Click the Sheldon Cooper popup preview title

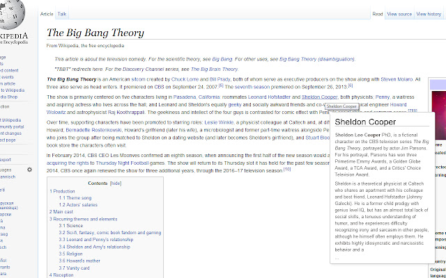click(x=365, y=122)
